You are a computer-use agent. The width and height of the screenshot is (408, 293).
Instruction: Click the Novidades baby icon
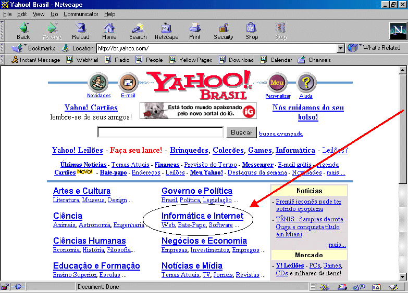98,83
